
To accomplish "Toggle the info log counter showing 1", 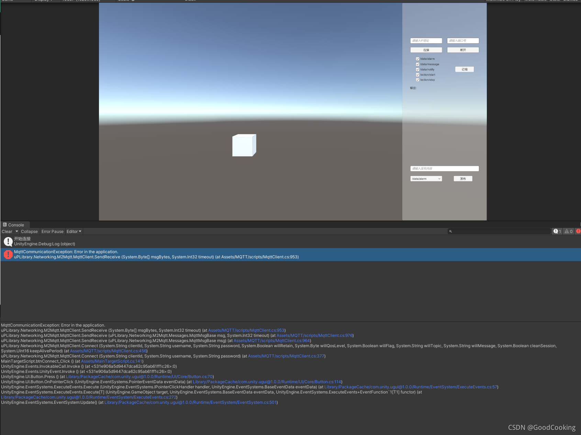I will coord(557,232).
